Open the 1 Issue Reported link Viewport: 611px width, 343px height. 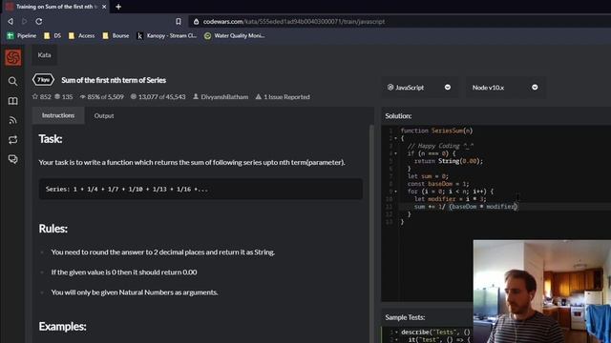[286, 96]
